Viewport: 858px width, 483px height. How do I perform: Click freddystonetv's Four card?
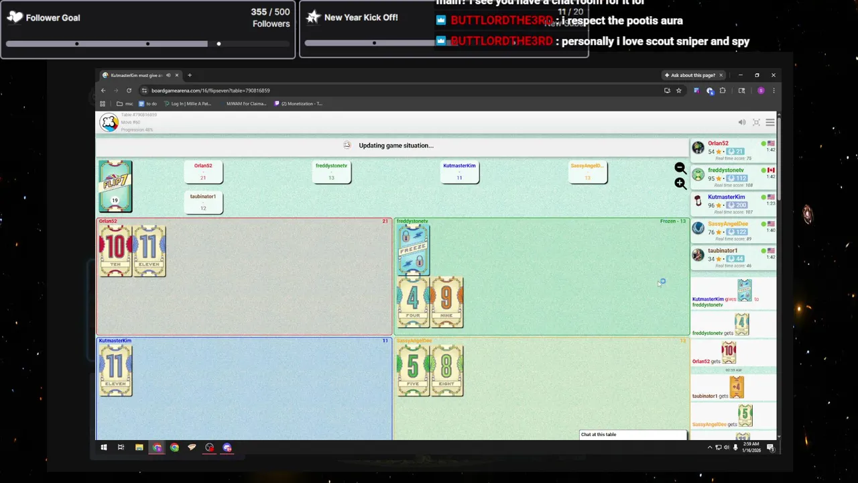pyautogui.click(x=413, y=302)
